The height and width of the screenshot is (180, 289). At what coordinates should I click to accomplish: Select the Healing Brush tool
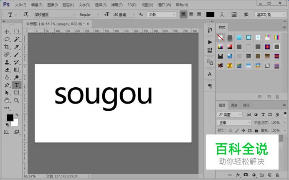click(x=7, y=55)
